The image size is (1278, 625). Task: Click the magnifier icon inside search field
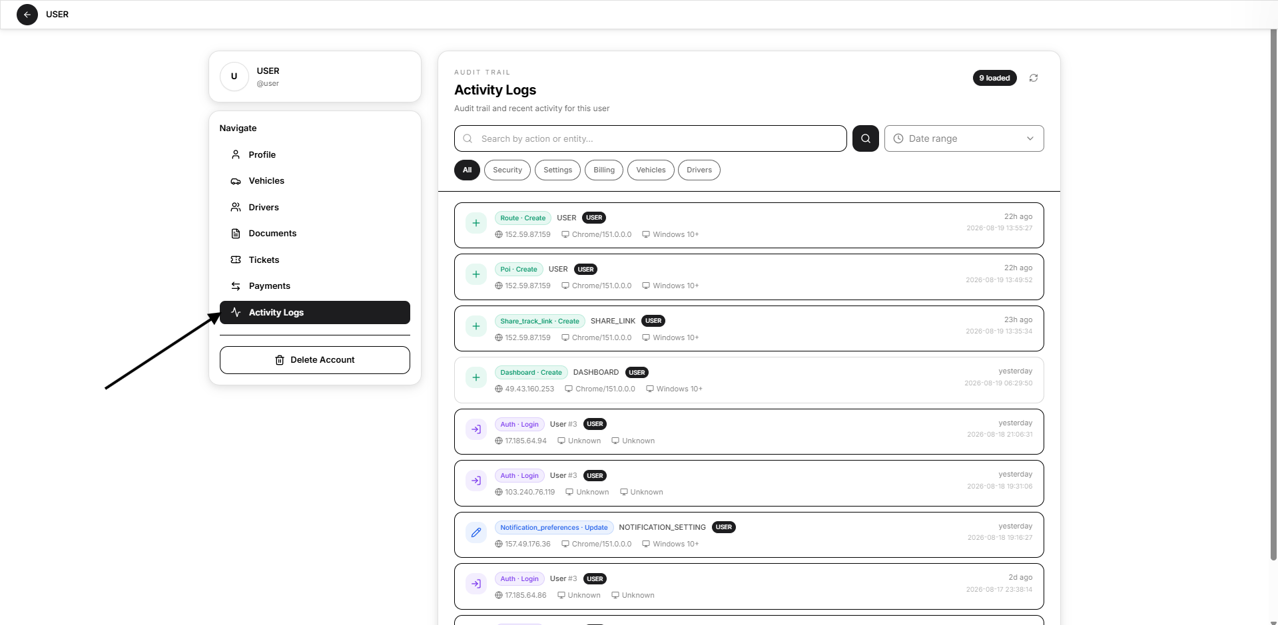click(468, 138)
